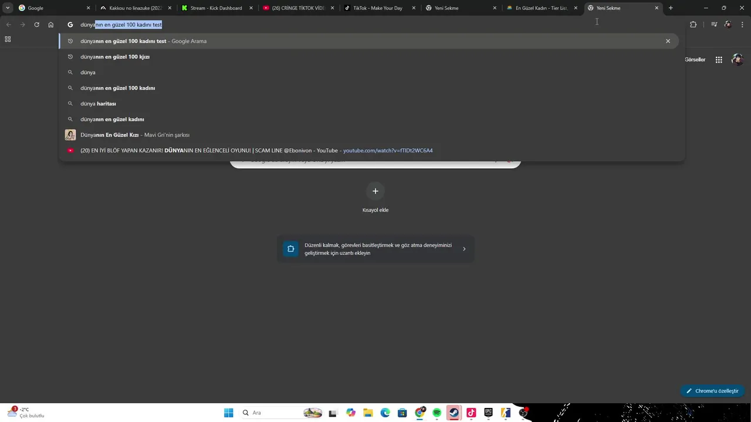
Task: Open a new browser tab
Action: [671, 8]
